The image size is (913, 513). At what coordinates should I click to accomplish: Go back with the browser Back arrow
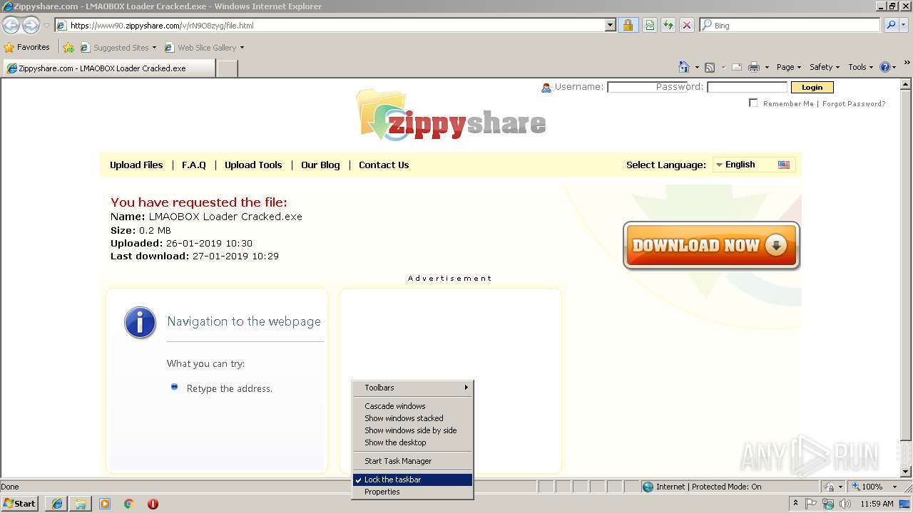tap(11, 25)
